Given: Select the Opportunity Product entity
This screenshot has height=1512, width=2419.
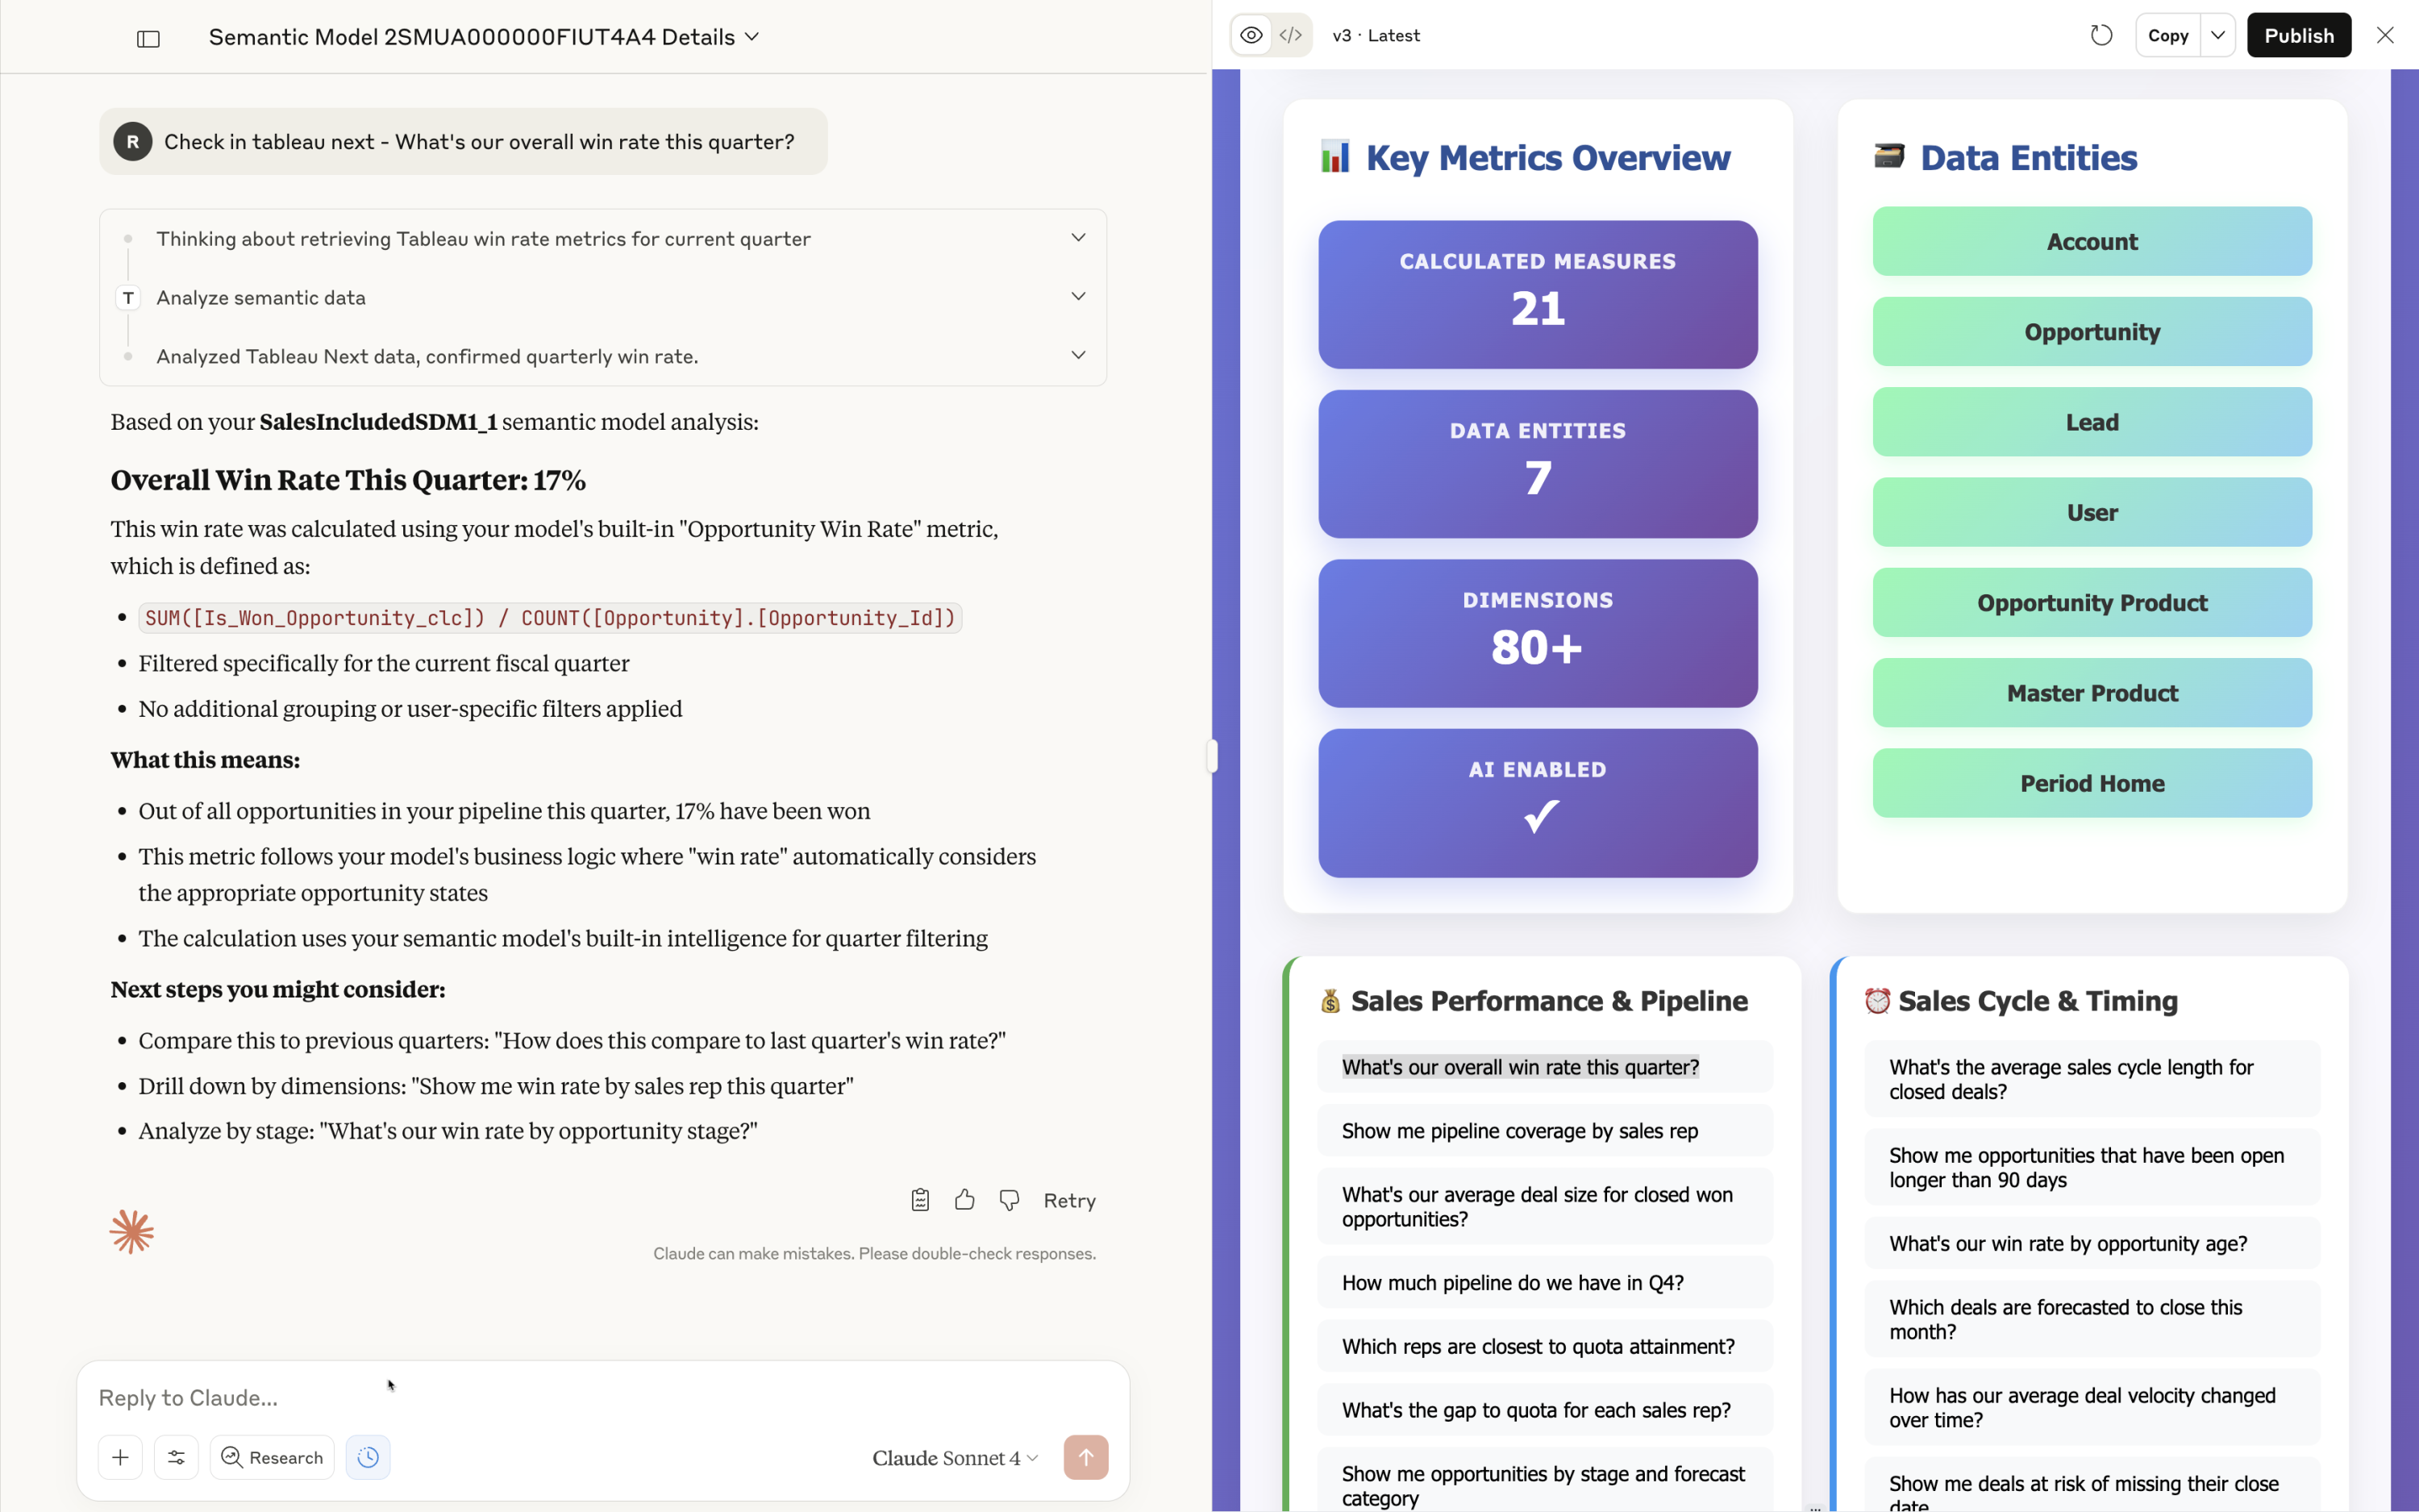Looking at the screenshot, I should [x=2091, y=603].
